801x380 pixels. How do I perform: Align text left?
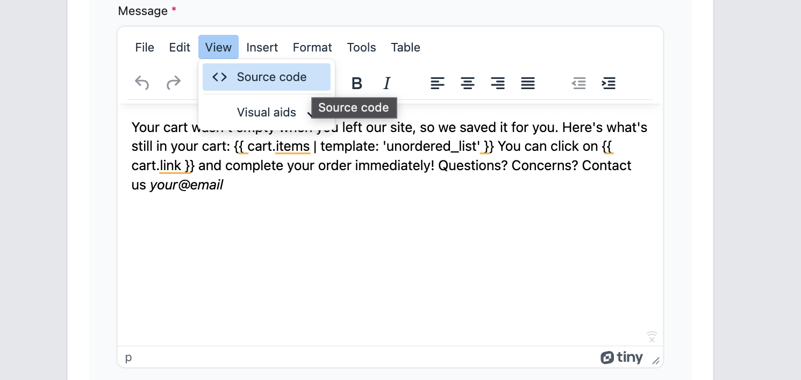[438, 83]
